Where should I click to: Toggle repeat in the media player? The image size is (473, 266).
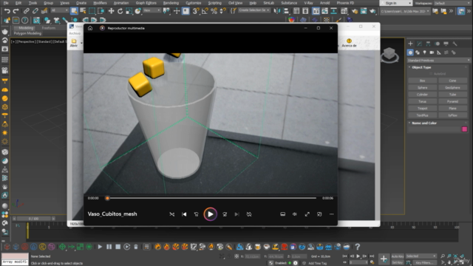click(249, 214)
